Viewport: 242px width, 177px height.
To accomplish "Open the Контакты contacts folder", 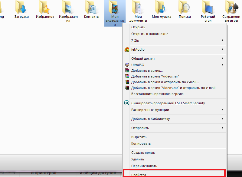I will click(91, 8).
